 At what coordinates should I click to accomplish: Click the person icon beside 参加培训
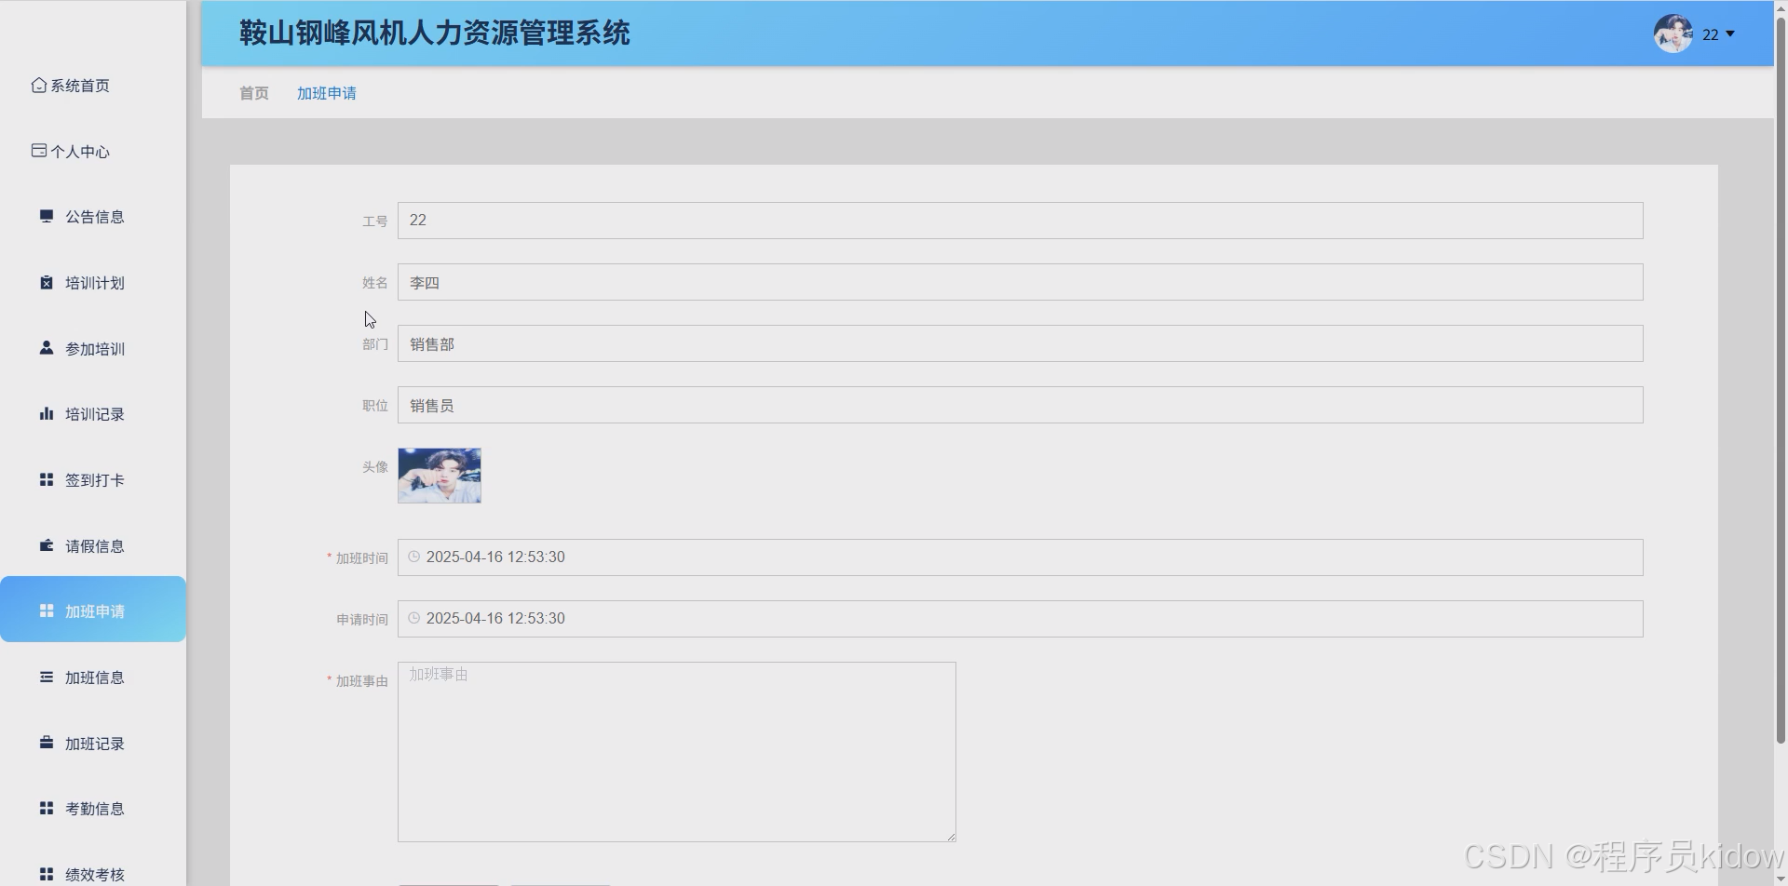pos(47,347)
